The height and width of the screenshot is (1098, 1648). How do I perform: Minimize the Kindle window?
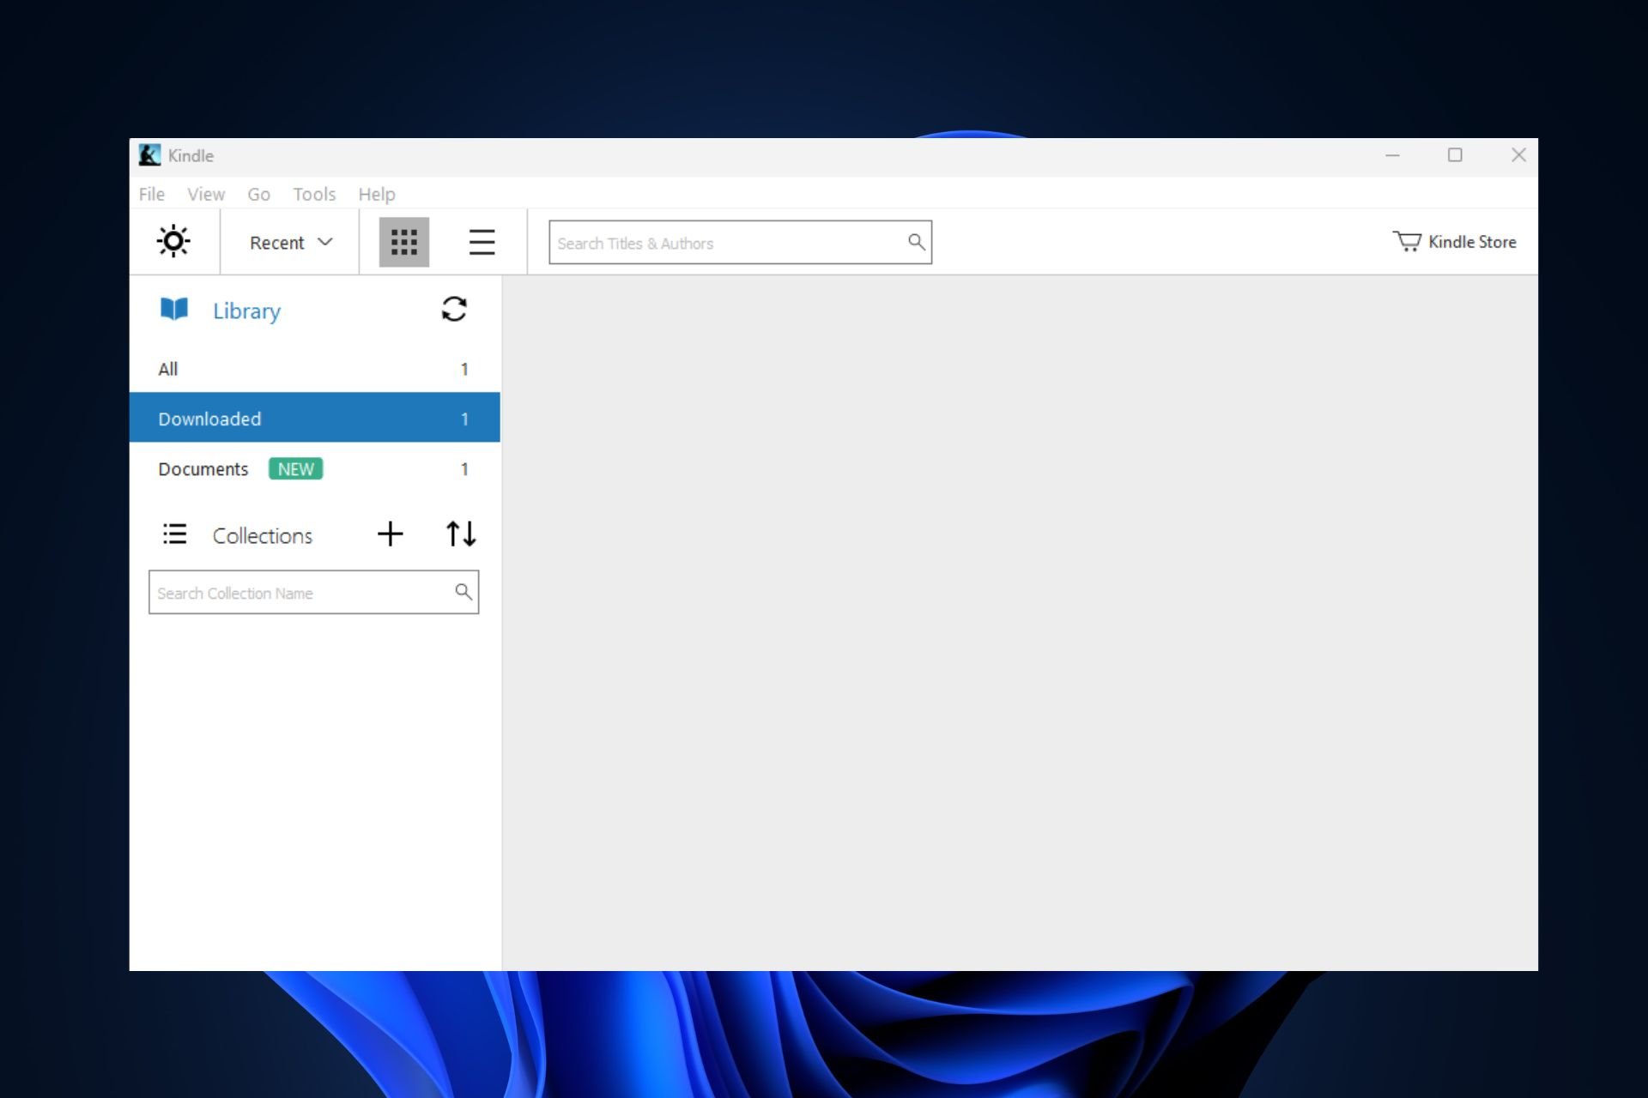pos(1392,155)
